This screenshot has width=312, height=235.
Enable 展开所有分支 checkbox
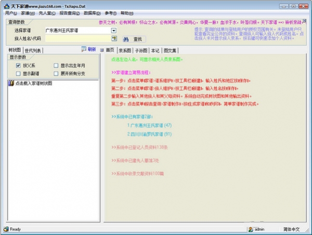tap(56, 73)
